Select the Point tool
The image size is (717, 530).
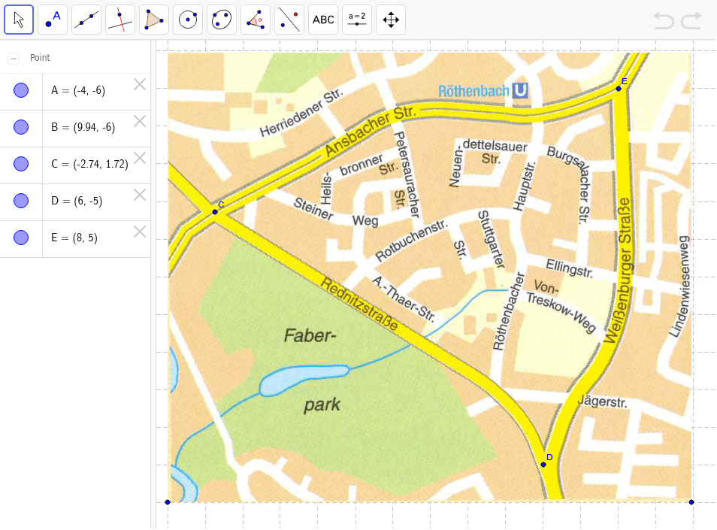pos(53,20)
